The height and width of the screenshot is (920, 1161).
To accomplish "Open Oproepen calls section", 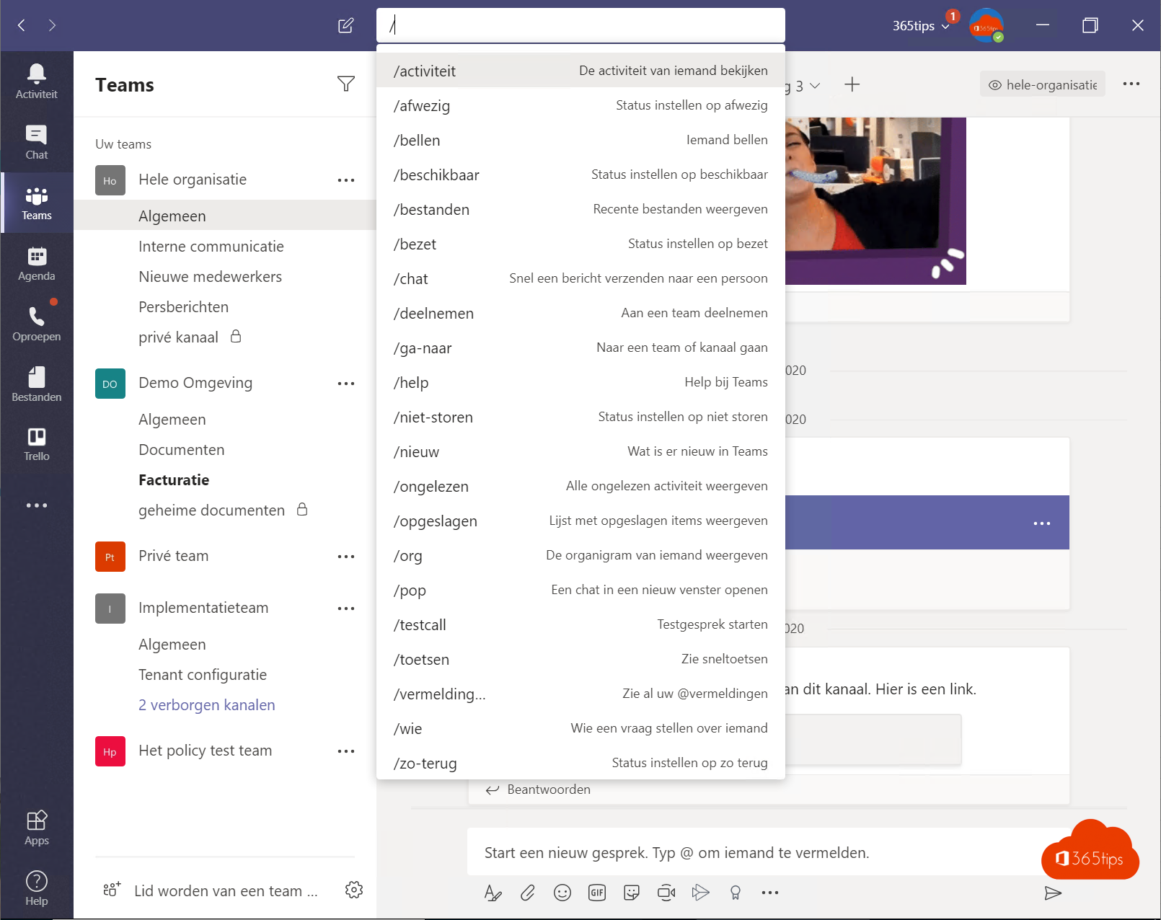I will click(x=36, y=324).
